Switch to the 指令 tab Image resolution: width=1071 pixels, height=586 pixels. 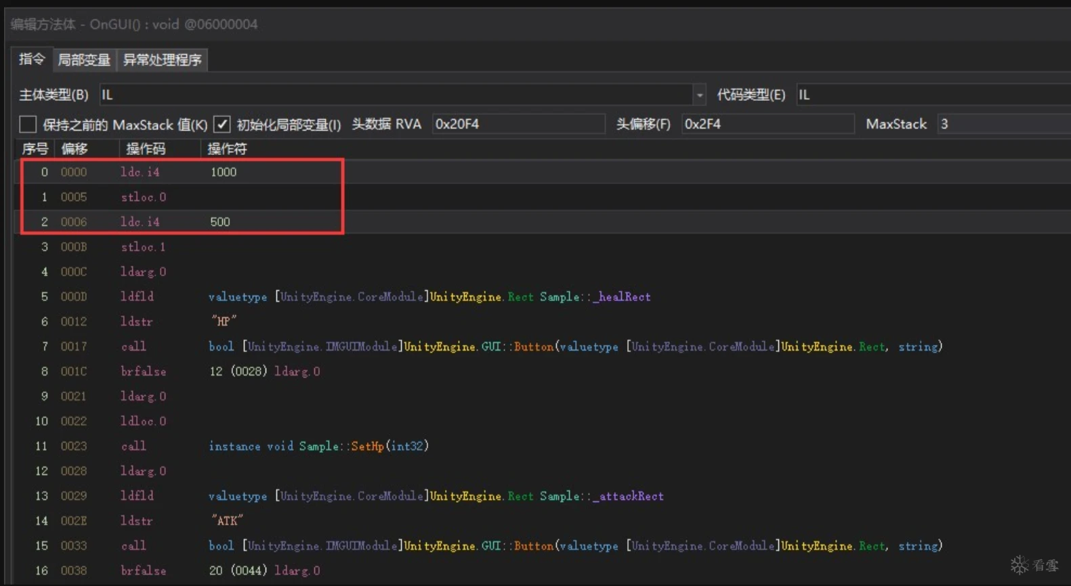point(32,60)
